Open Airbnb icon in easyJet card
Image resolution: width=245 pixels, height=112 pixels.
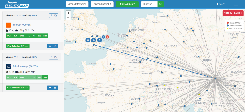click(55, 46)
